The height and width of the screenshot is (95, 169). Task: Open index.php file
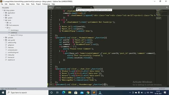pyautogui.click(x=11, y=55)
